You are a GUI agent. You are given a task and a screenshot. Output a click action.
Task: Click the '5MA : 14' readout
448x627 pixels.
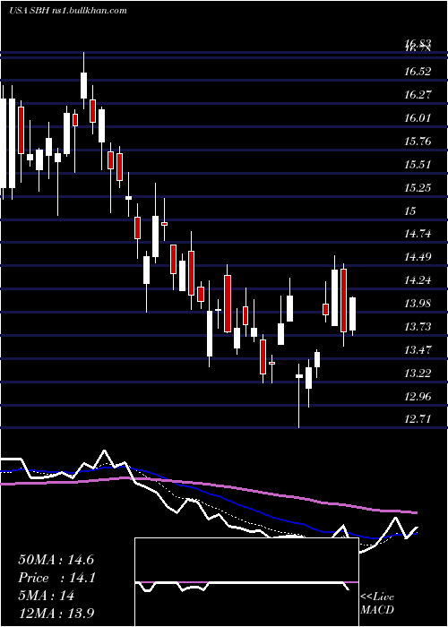point(46,596)
